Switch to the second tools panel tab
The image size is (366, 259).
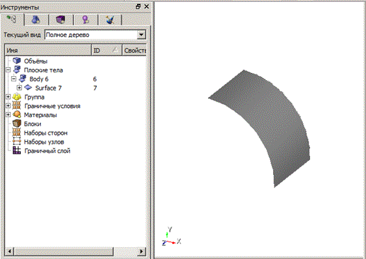pos(36,20)
